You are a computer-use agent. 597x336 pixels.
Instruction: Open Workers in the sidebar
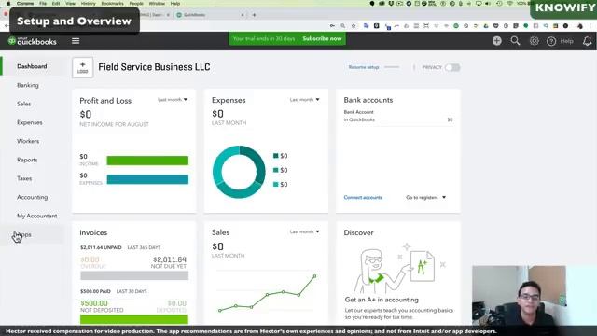[x=28, y=141]
